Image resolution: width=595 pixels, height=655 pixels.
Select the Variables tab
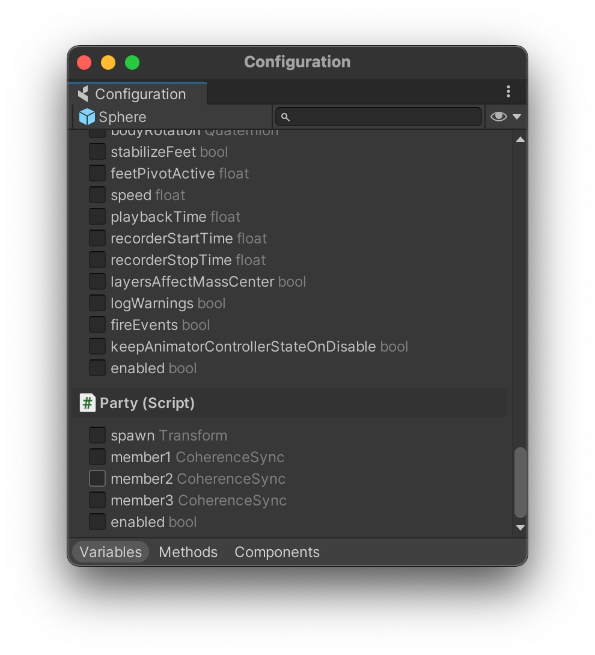click(x=111, y=552)
